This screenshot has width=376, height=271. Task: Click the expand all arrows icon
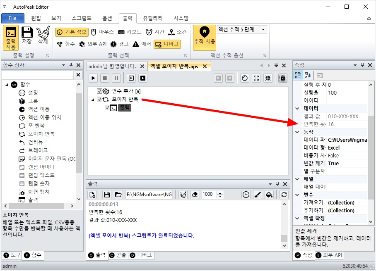[256, 78]
